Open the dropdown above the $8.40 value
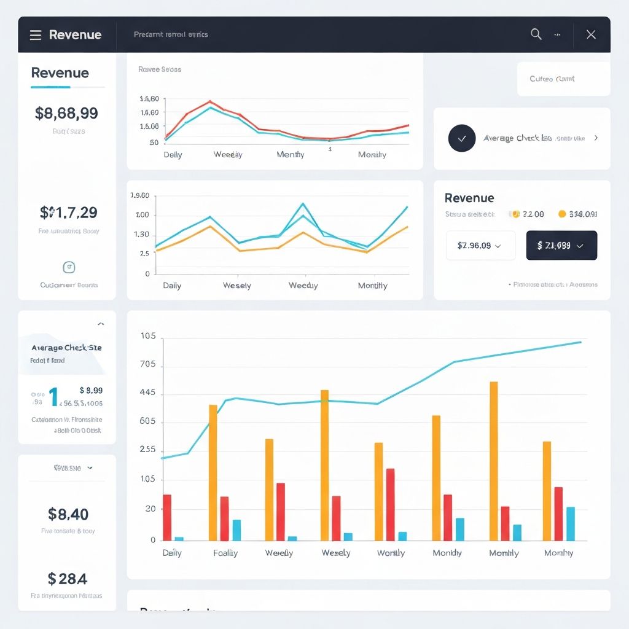Viewport: 629px width, 629px height. [67, 467]
